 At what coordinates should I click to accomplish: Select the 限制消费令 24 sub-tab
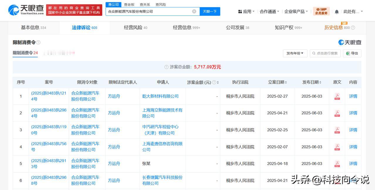point(25,53)
